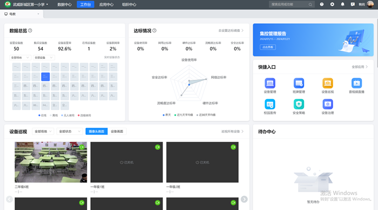Switch to 应用中心 top menu
The width and height of the screenshot is (378, 210).
pos(106,4)
